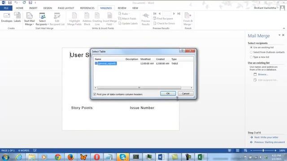The image size is (287, 161).
Task: Go to the last record arrow
Action: pyautogui.click(x=179, y=13)
